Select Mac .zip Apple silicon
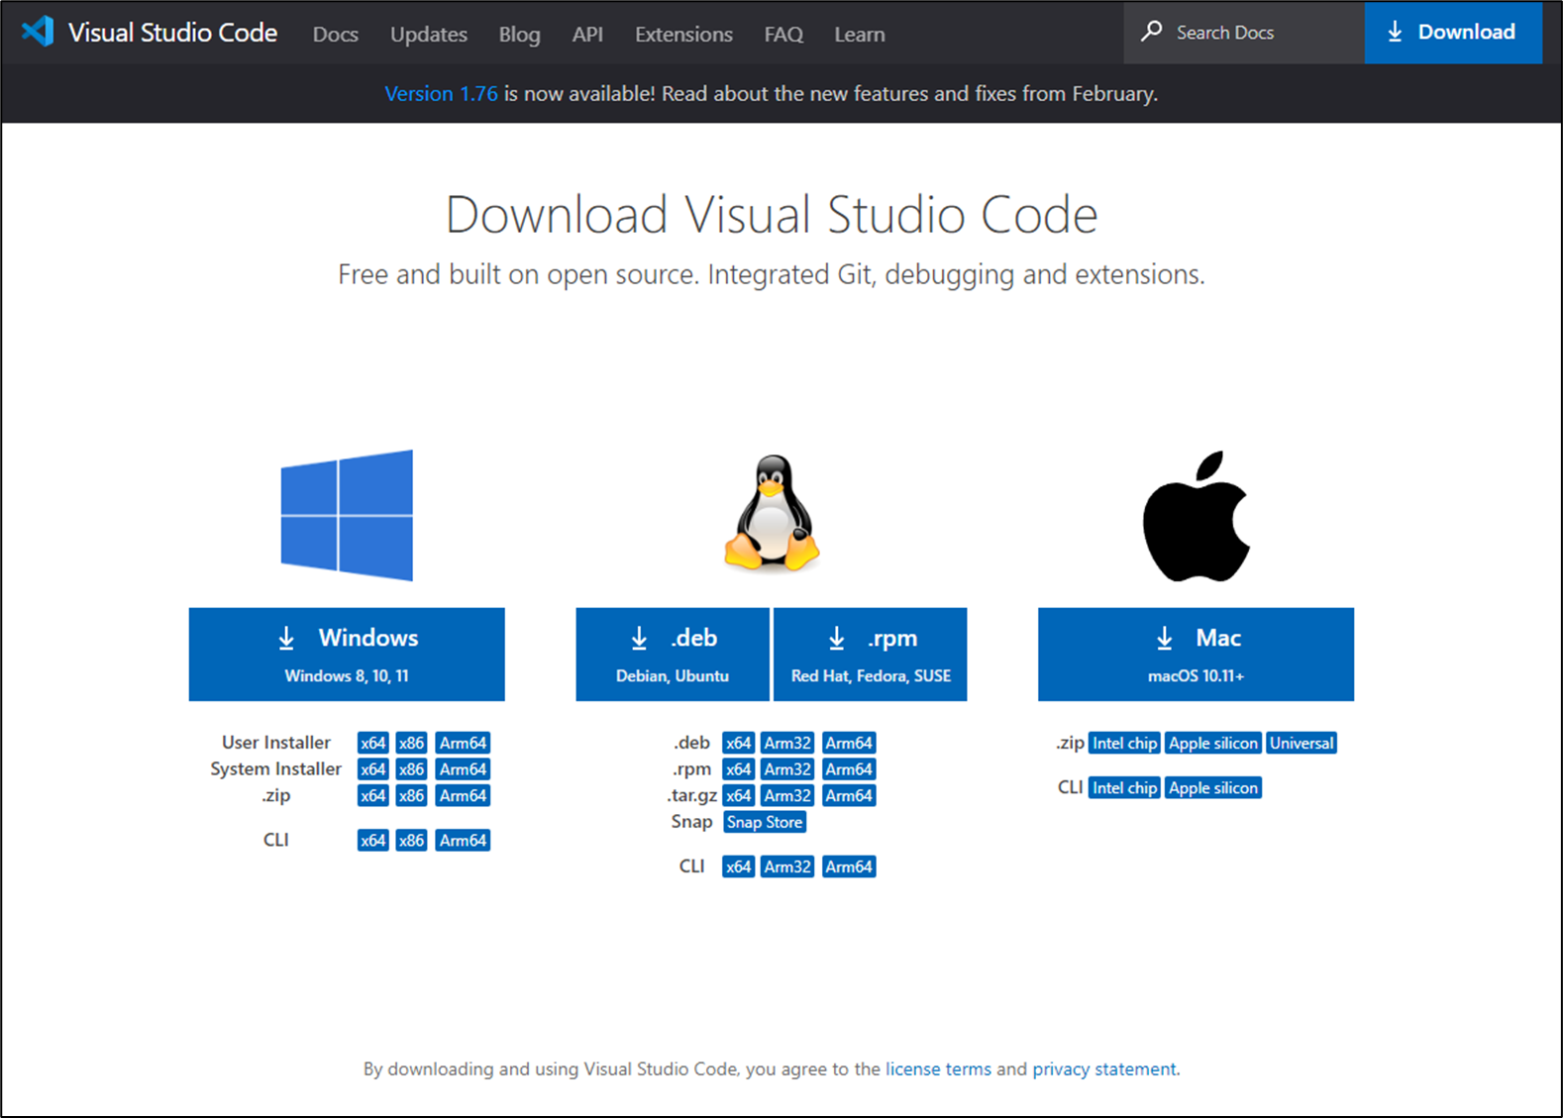 (1213, 743)
